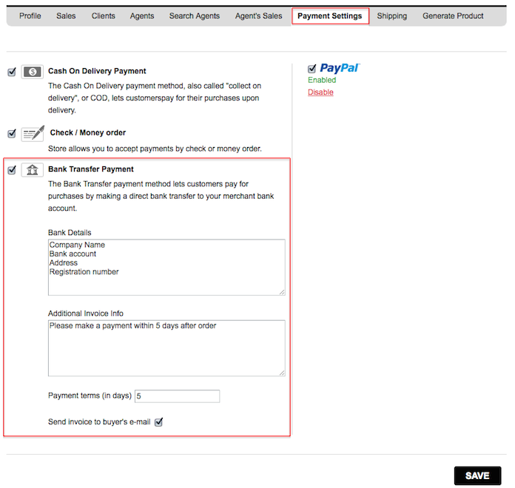
Task: Click the Disable PayPal link
Action: (x=320, y=92)
